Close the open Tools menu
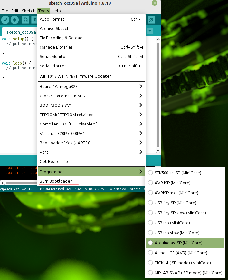Screen dimensions: 228x280 click(x=43, y=11)
